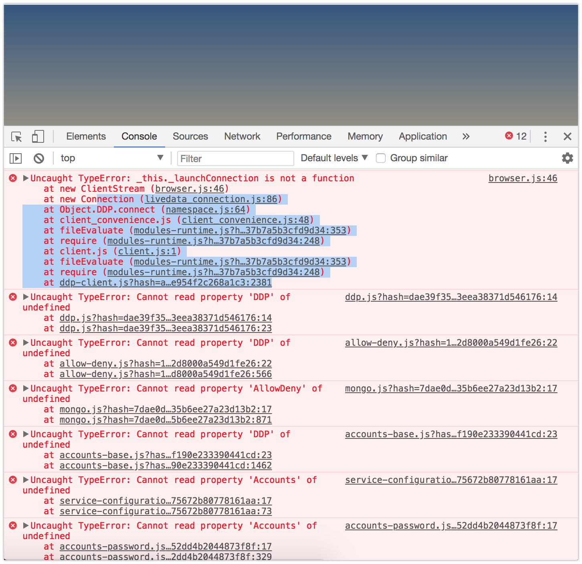Enable the Group similar checkbox

coord(381,158)
